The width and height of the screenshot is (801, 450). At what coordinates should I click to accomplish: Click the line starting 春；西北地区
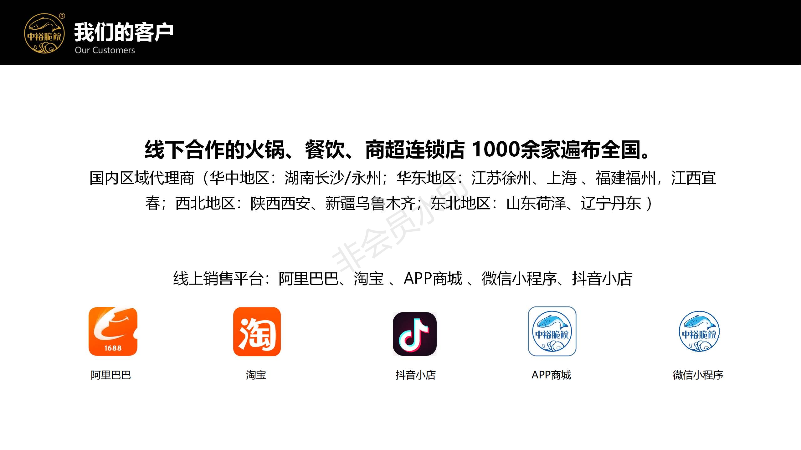(399, 203)
